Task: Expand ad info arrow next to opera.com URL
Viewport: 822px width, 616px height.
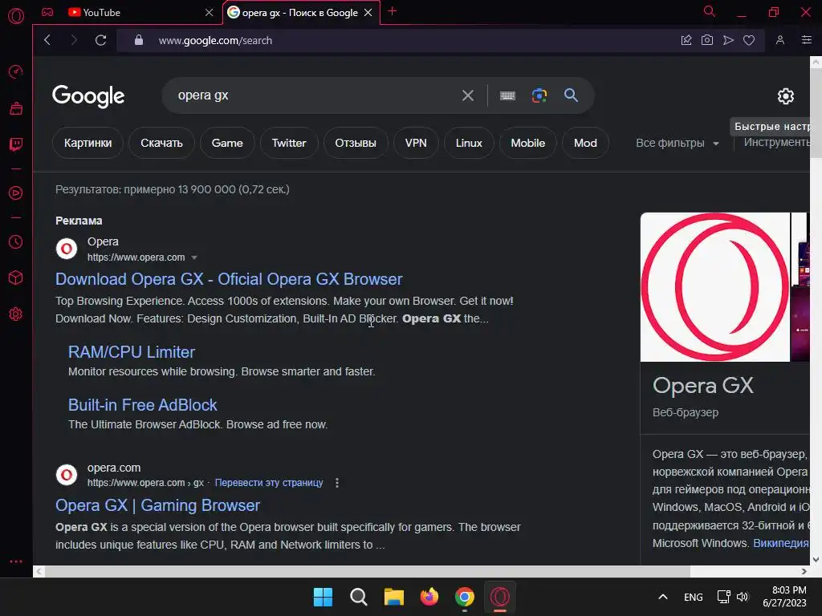Action: pos(194,257)
